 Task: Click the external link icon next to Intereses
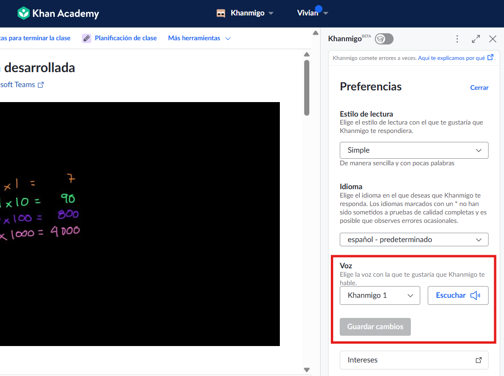(479, 360)
